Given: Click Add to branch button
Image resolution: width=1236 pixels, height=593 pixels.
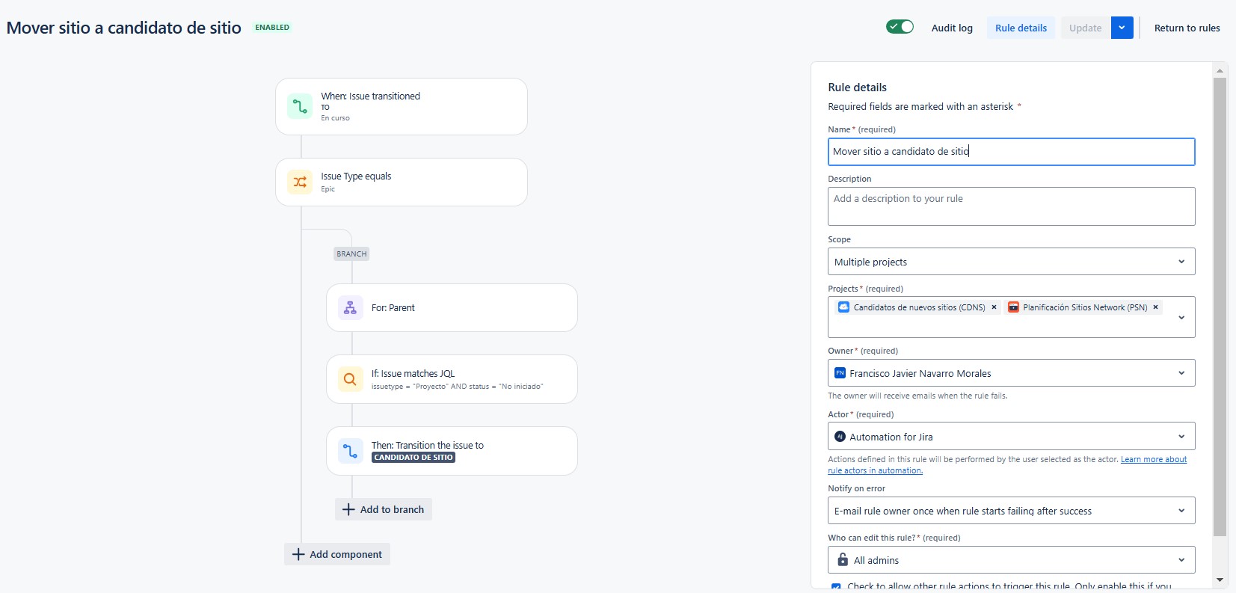Looking at the screenshot, I should [x=384, y=509].
